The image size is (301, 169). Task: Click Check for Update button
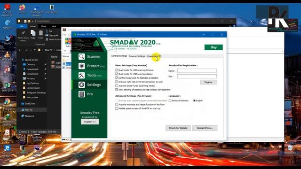pos(178,128)
